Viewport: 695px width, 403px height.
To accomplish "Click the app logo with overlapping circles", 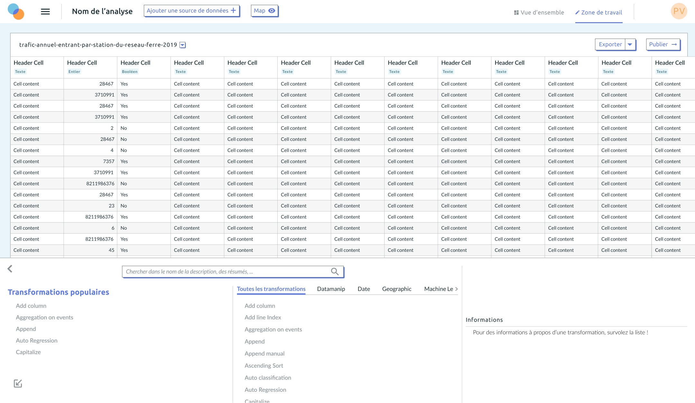I will tap(16, 12).
